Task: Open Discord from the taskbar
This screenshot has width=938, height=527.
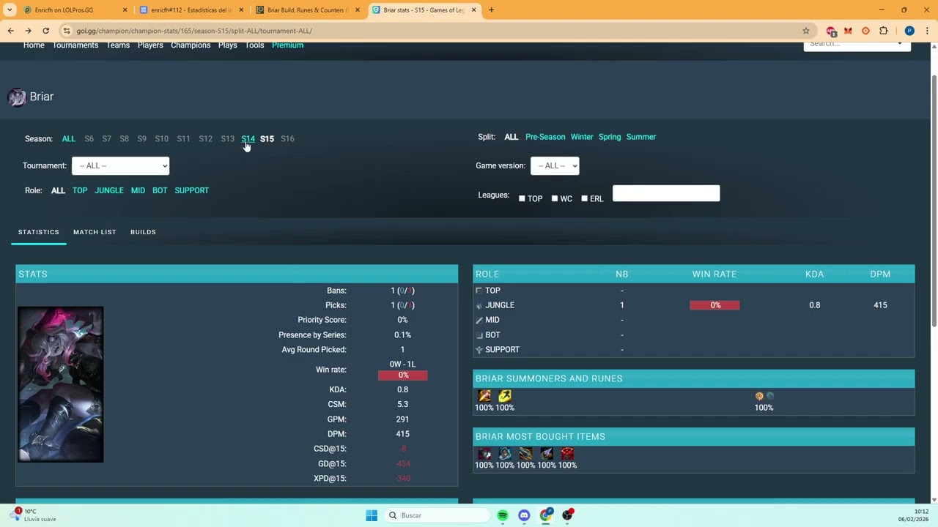Action: tap(524, 515)
